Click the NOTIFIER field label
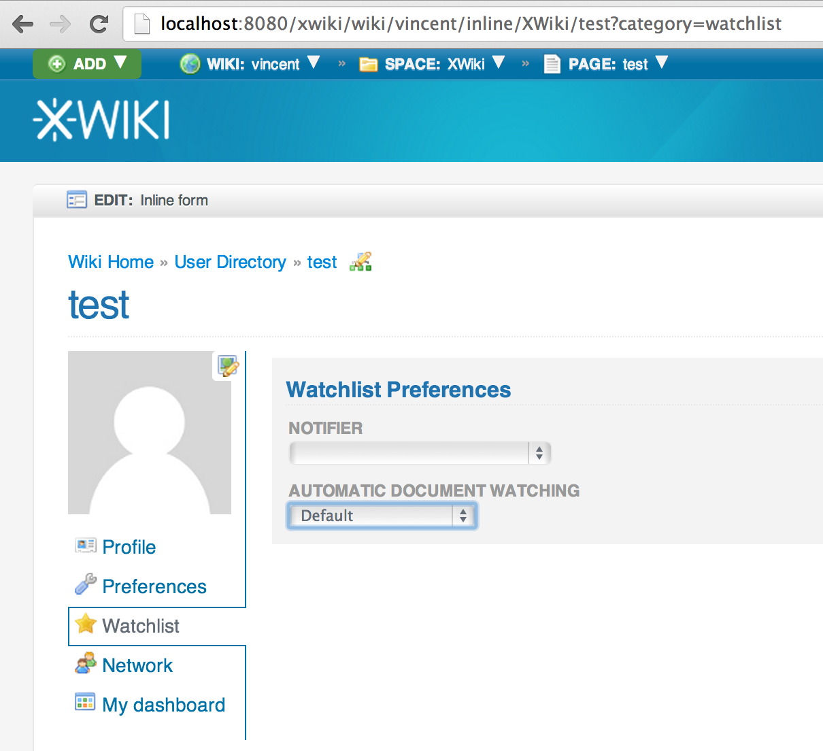 tap(326, 428)
